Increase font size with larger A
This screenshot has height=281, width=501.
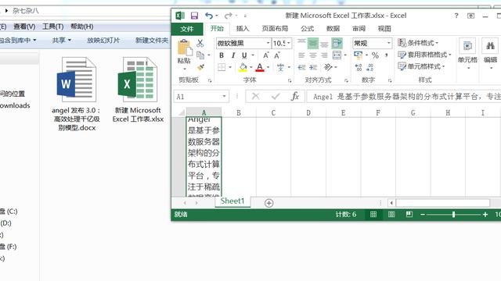coord(266,55)
